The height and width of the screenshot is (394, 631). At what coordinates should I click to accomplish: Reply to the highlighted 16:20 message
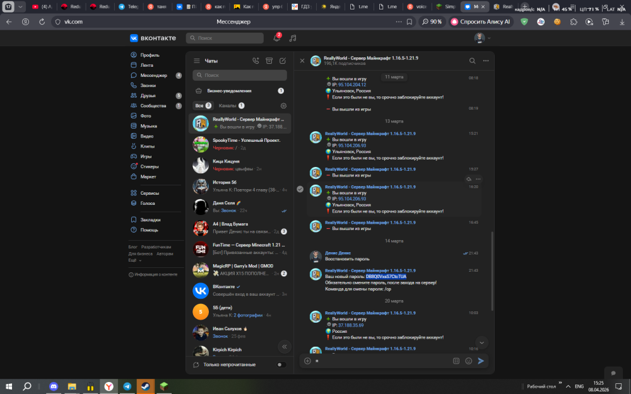pyautogui.click(x=469, y=179)
